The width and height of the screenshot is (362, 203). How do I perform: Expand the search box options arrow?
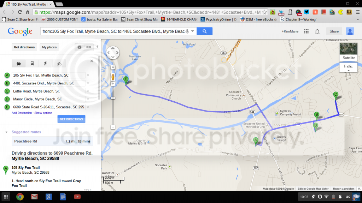(x=193, y=31)
